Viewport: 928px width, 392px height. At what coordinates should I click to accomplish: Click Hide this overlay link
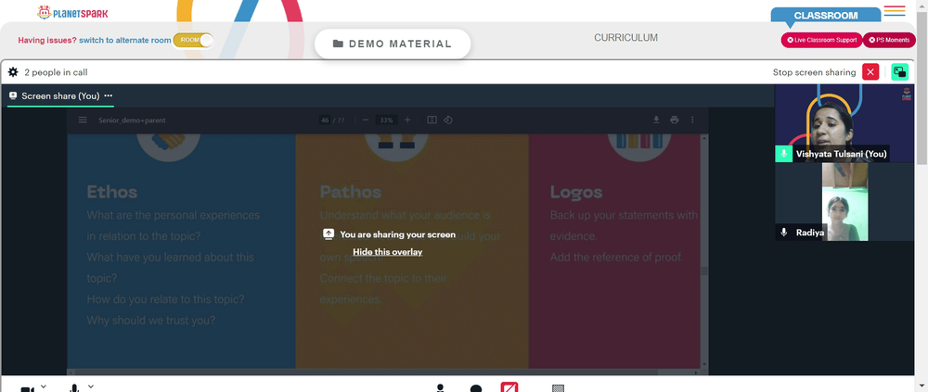[388, 252]
